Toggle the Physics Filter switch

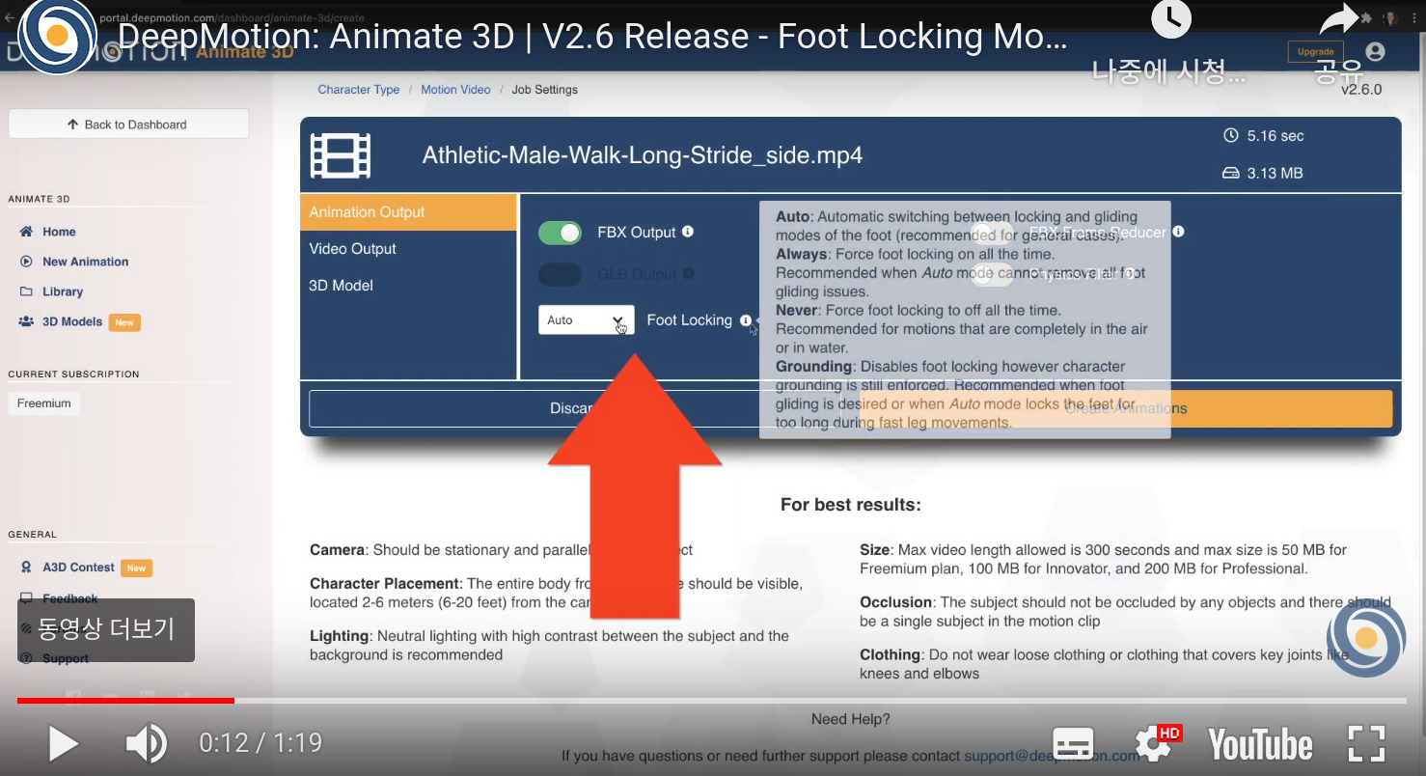[x=991, y=275]
